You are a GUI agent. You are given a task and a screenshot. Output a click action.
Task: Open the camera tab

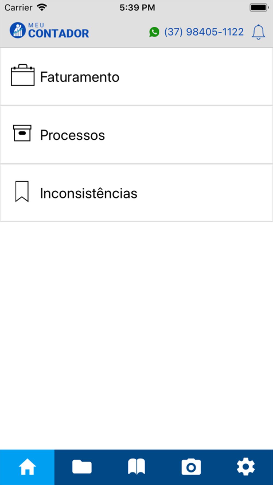191,467
